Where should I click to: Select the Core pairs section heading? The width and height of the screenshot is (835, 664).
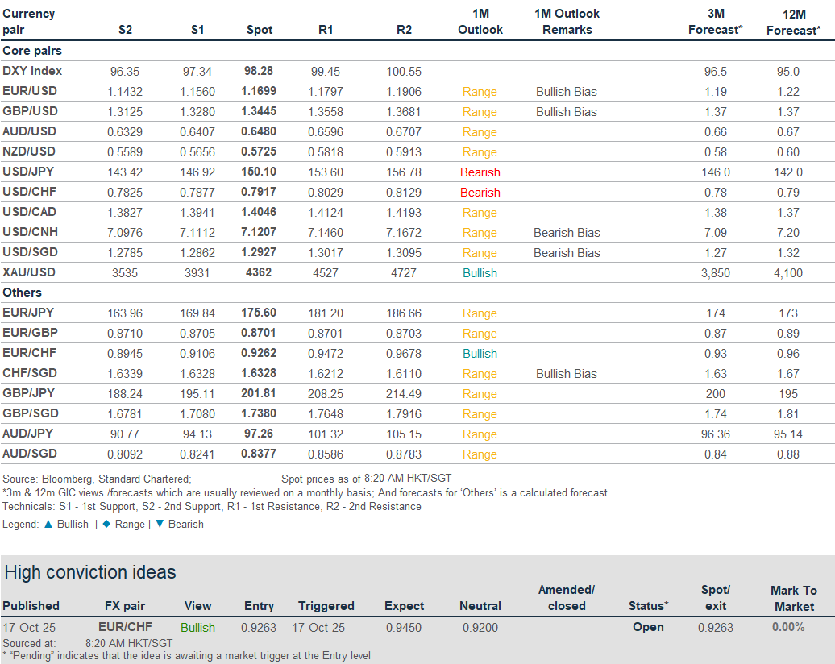tap(32, 51)
